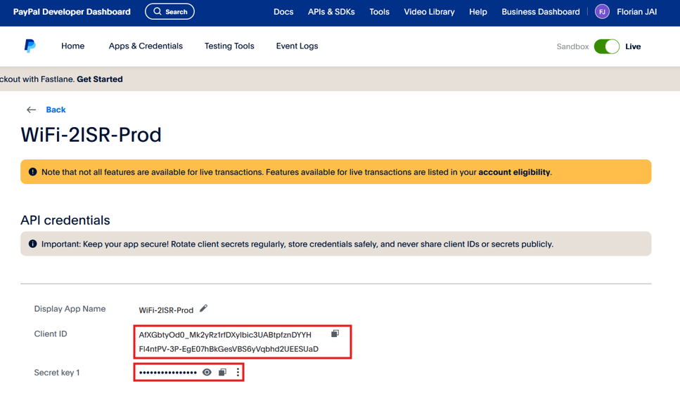This screenshot has height=403, width=680.
Task: Click the Get Started Fastlane link
Action: pyautogui.click(x=100, y=79)
